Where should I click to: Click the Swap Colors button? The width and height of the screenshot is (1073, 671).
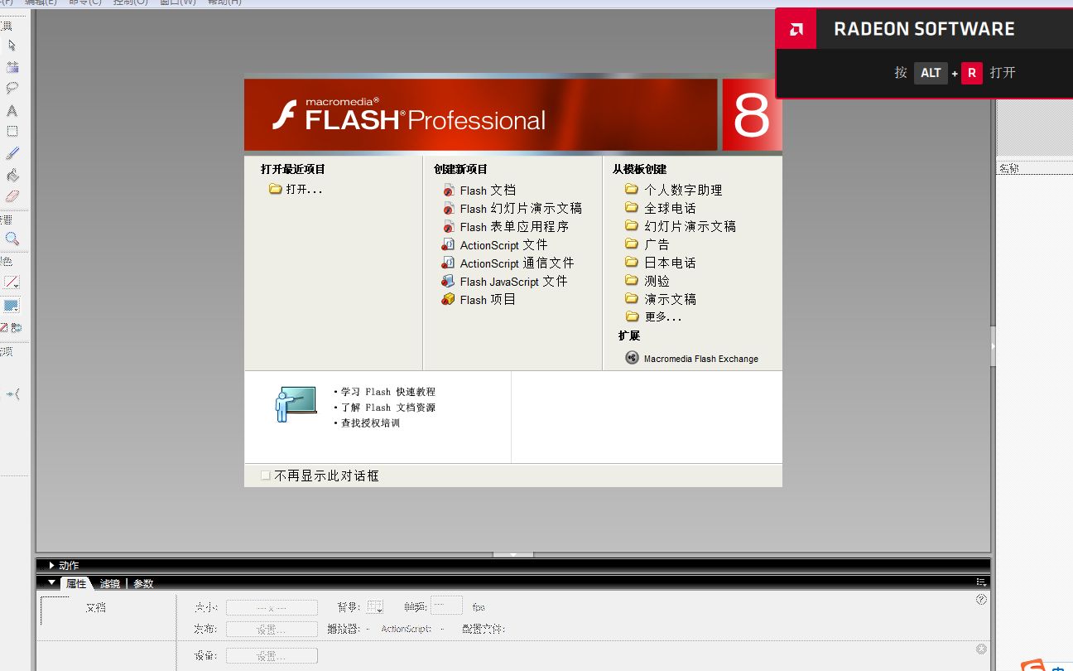17,328
